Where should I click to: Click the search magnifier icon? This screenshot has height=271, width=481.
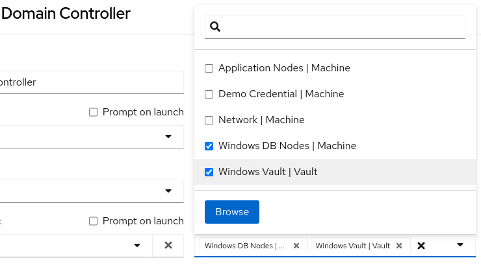click(215, 27)
